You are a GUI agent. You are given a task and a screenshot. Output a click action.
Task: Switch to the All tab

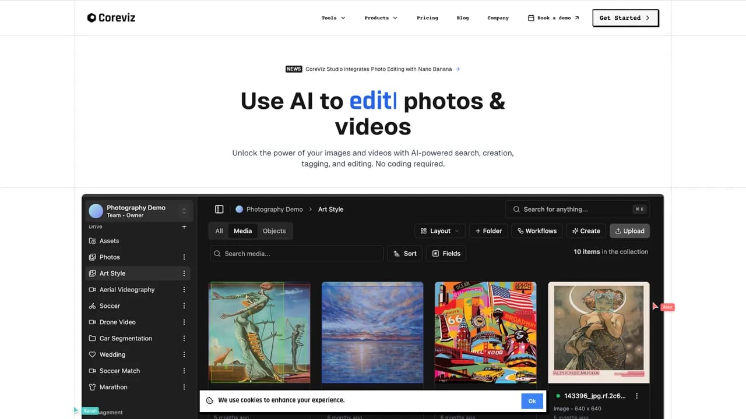(219, 231)
